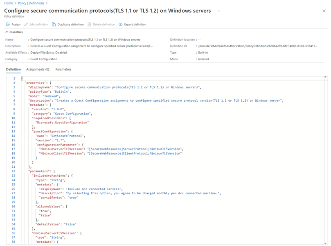This screenshot has width=331, height=246.
Task: Switch to the Assignments (0) tab
Action: tap(38, 69)
